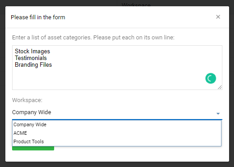Open the Workspace combo box showing Company Wide
The image size is (234, 167).
click(117, 112)
